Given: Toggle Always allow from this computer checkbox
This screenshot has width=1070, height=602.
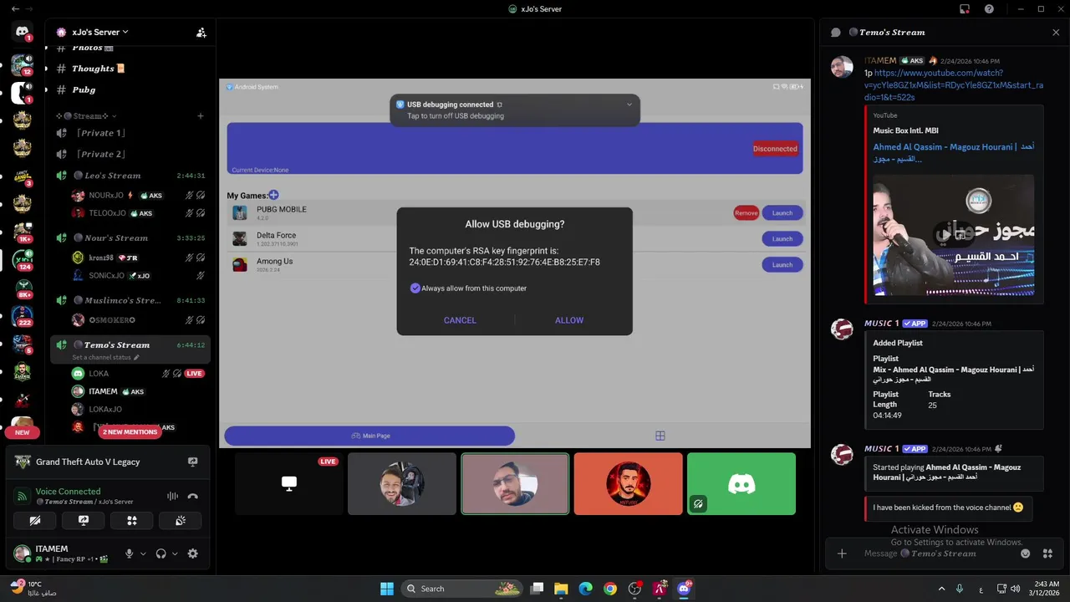Looking at the screenshot, I should tap(415, 288).
